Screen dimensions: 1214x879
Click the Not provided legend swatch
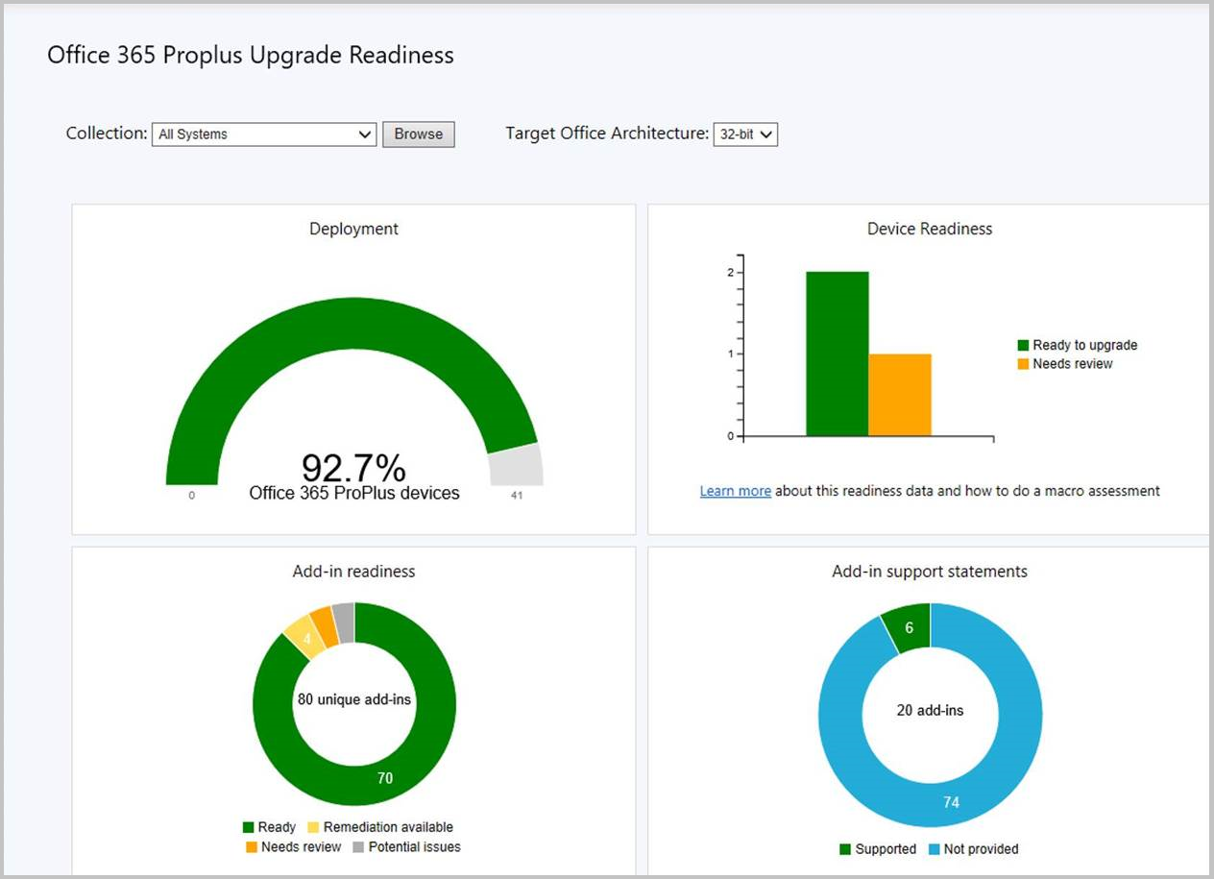[x=935, y=849]
